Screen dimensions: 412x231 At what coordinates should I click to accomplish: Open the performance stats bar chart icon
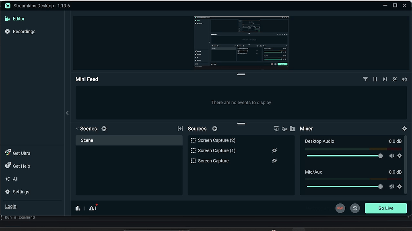[x=78, y=208]
